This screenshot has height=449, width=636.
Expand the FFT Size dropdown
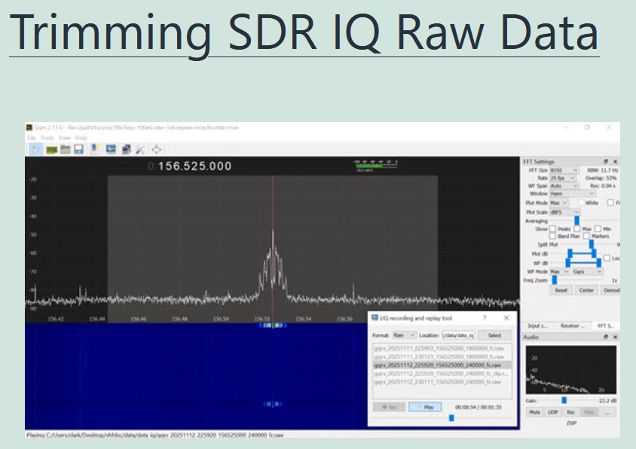click(564, 170)
